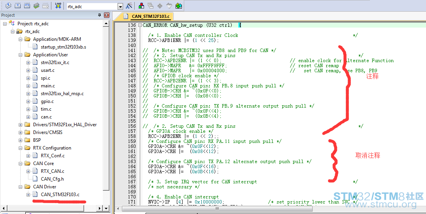This screenshot has height=214, width=426.
Task: Open Options for Target magic wand icon
Action: tap(129, 6)
